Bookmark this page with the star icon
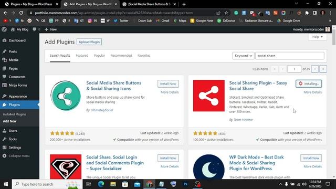This screenshot has width=336, height=189. coord(226,13)
